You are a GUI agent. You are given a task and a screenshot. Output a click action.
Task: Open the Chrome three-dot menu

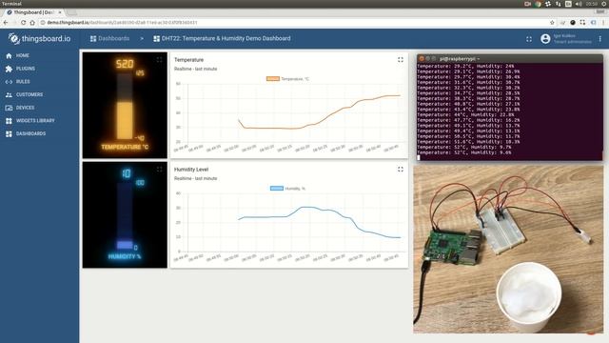(x=603, y=23)
